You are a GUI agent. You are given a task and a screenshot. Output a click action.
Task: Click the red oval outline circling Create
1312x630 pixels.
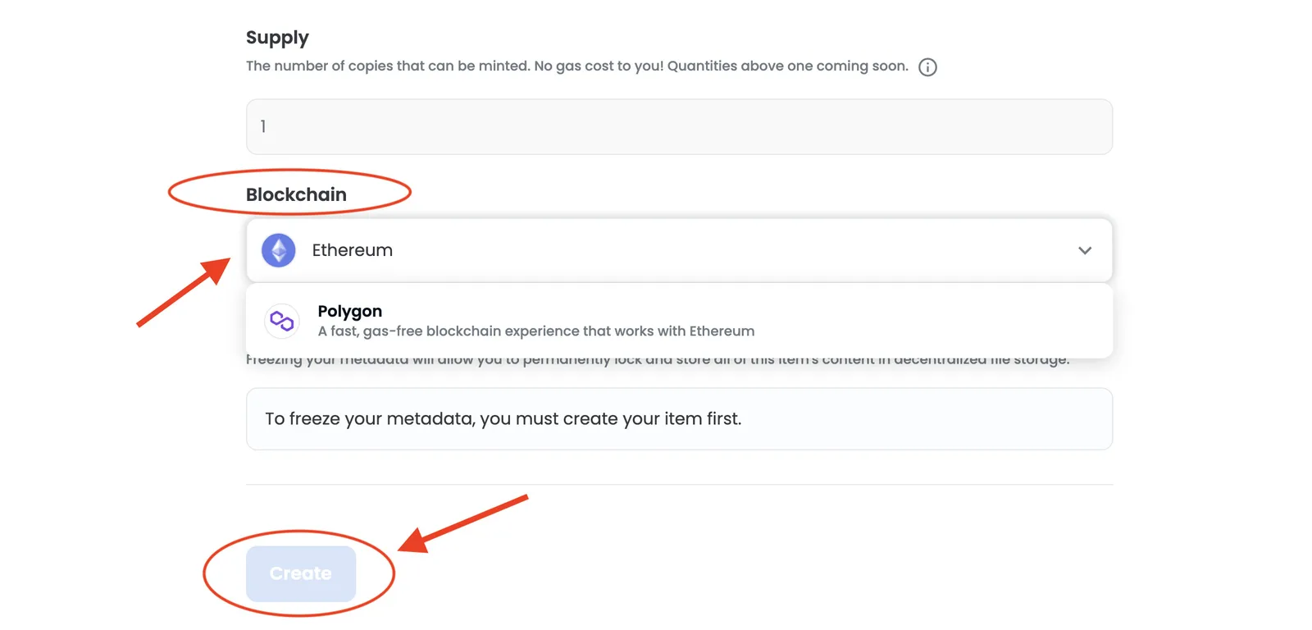tap(299, 573)
